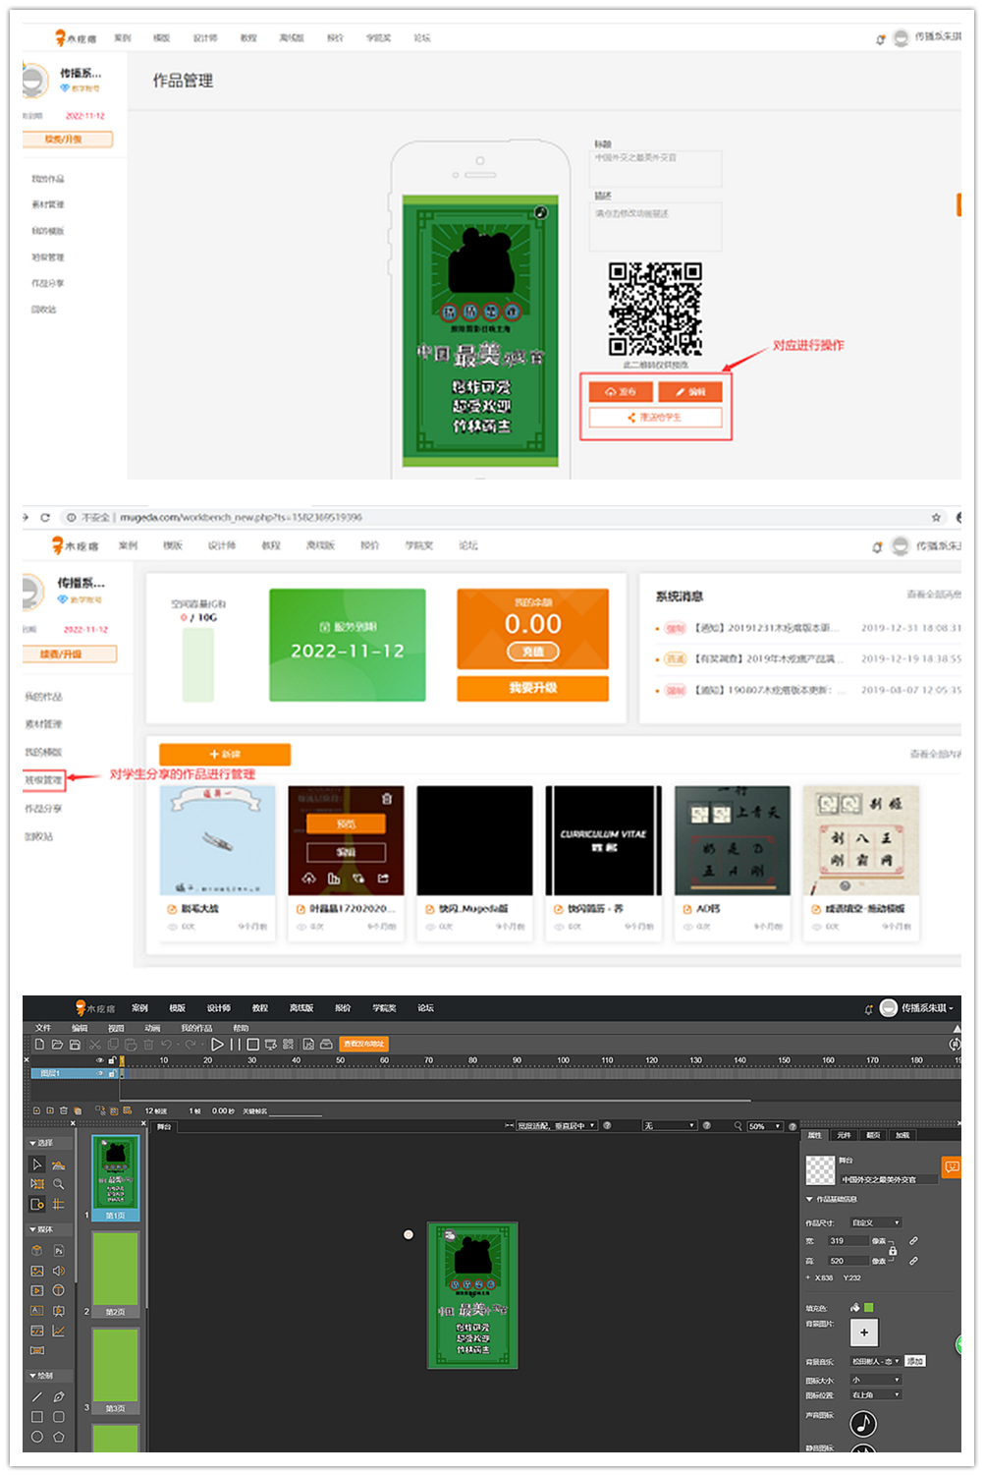Select the transform tool in the 选择 section
Image resolution: width=984 pixels, height=1476 pixels.
(x=37, y=1184)
